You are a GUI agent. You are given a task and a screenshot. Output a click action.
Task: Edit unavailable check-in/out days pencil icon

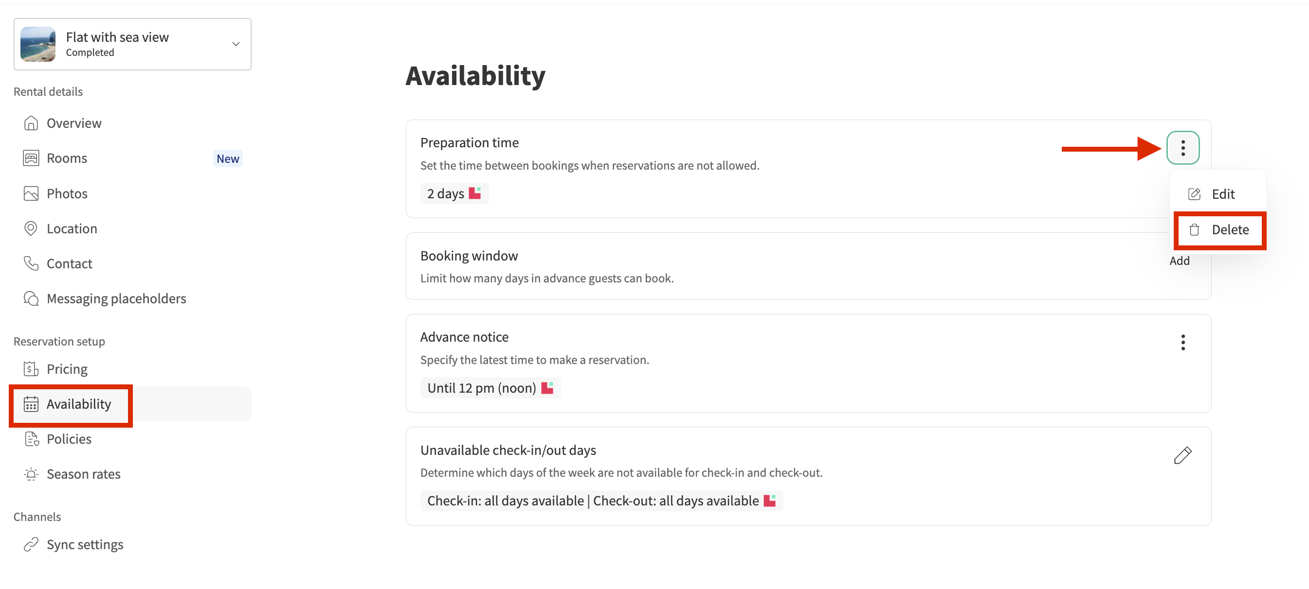[1182, 455]
